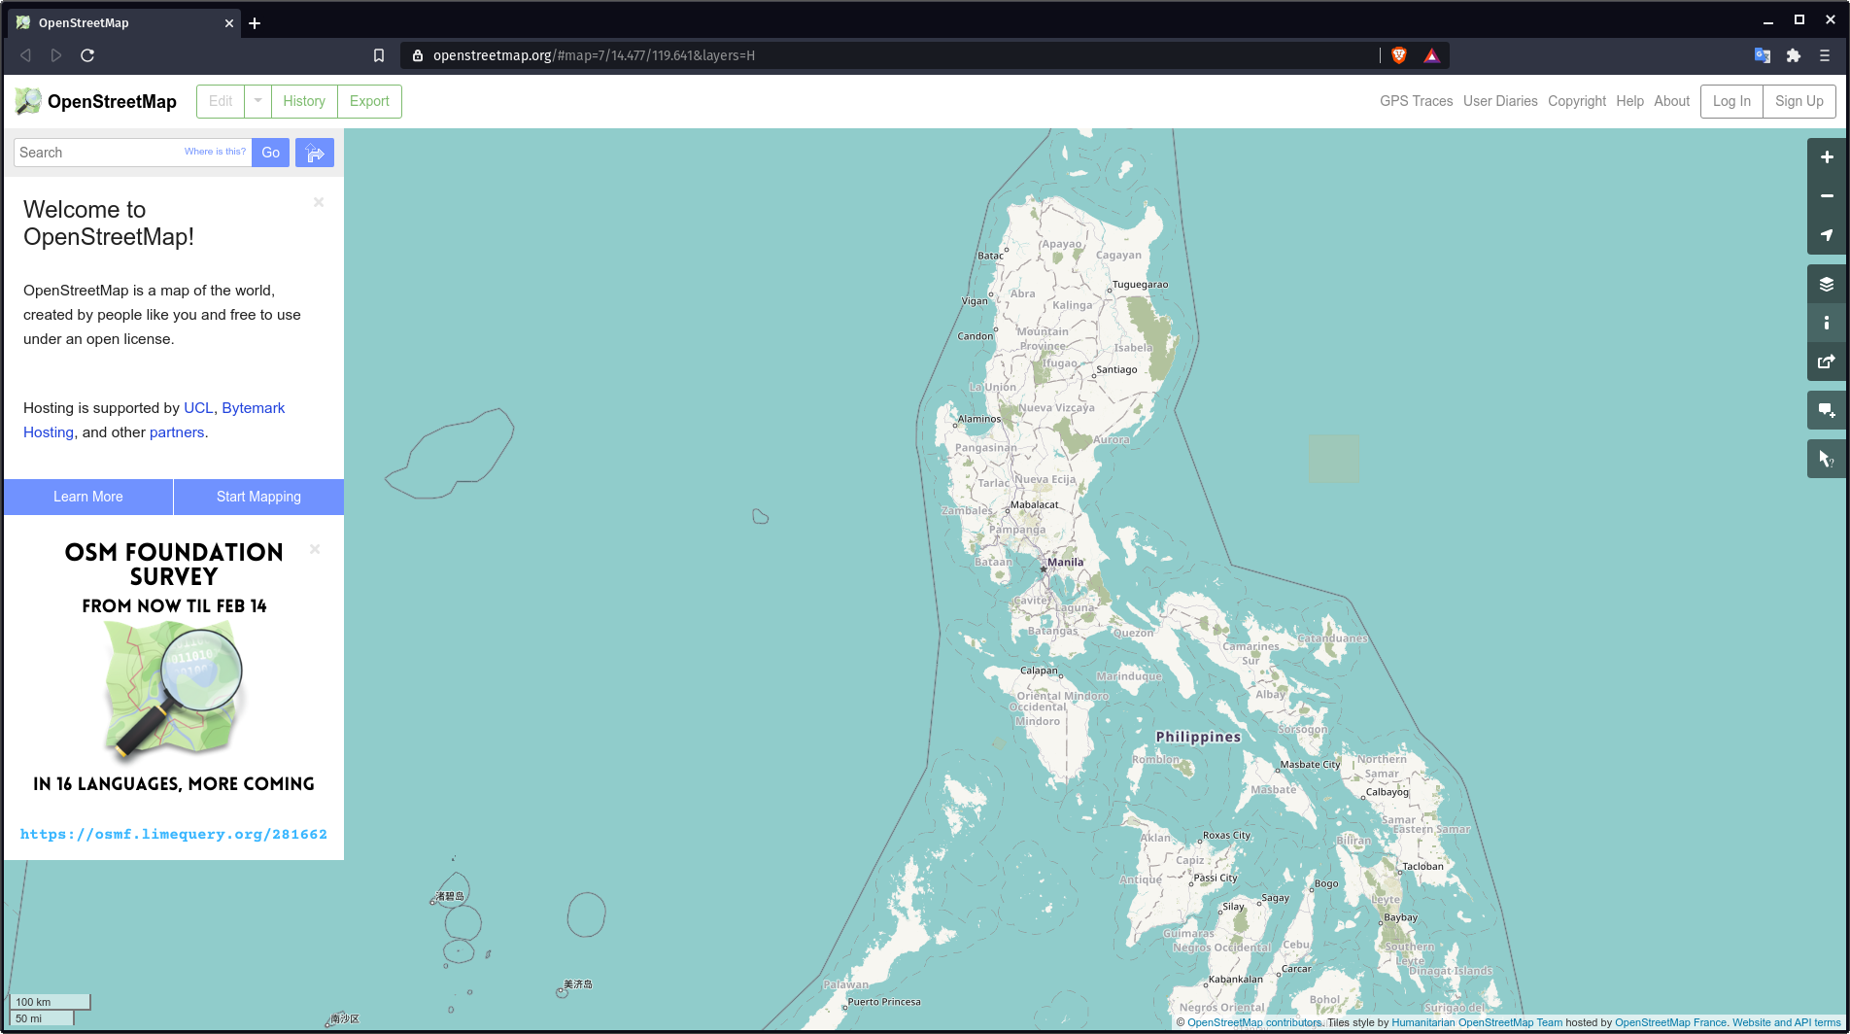
Task: Zoom out of the map
Action: tap(1827, 196)
